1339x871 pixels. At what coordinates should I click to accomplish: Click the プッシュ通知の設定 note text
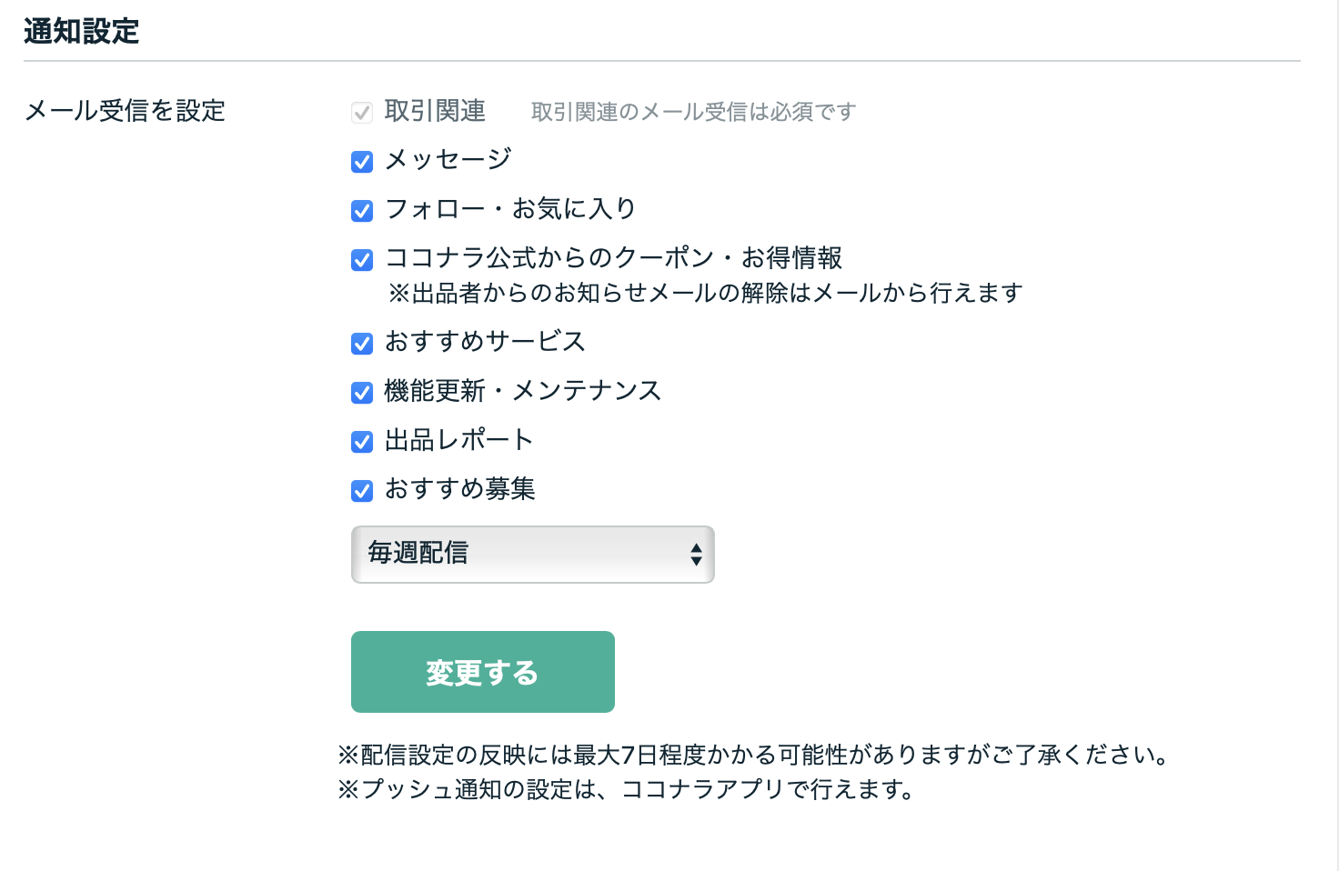626,789
